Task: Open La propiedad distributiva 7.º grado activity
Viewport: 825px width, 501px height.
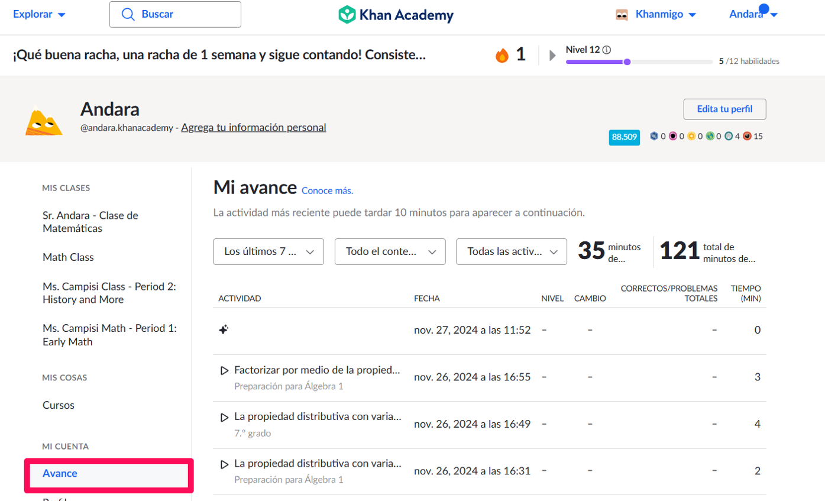Action: click(x=318, y=416)
